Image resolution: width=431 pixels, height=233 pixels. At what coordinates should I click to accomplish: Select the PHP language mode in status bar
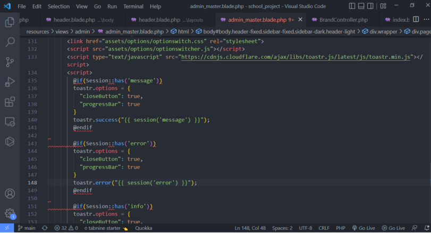(x=340, y=228)
